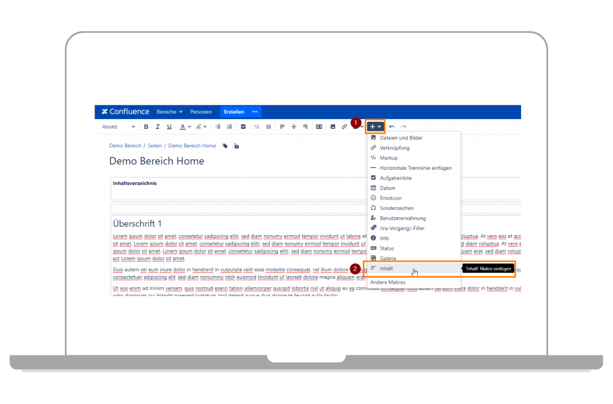The image size is (613, 404).
Task: Open the plus insert-more-content dropdown
Action: [x=375, y=126]
